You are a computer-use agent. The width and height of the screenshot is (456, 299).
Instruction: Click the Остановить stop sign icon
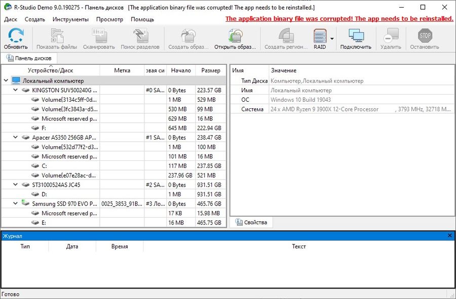(425, 36)
